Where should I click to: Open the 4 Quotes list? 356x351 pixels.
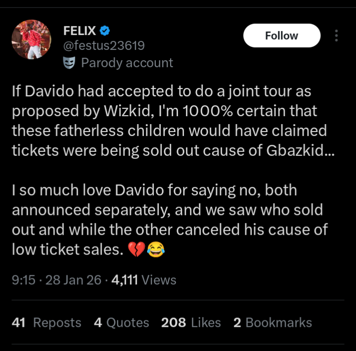121,323
